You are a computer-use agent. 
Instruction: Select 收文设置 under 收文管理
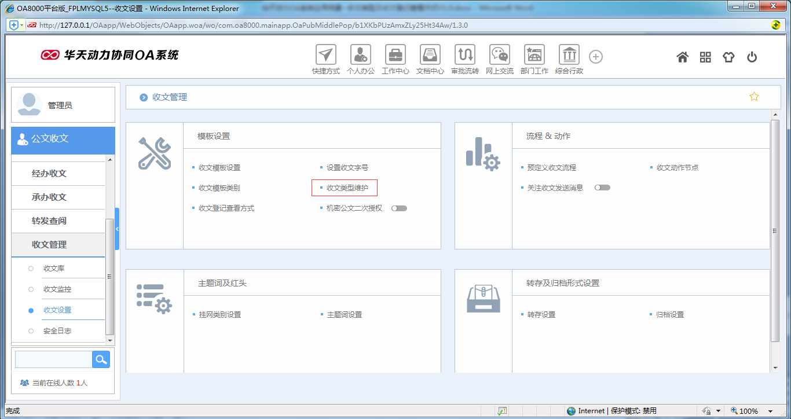pos(57,310)
